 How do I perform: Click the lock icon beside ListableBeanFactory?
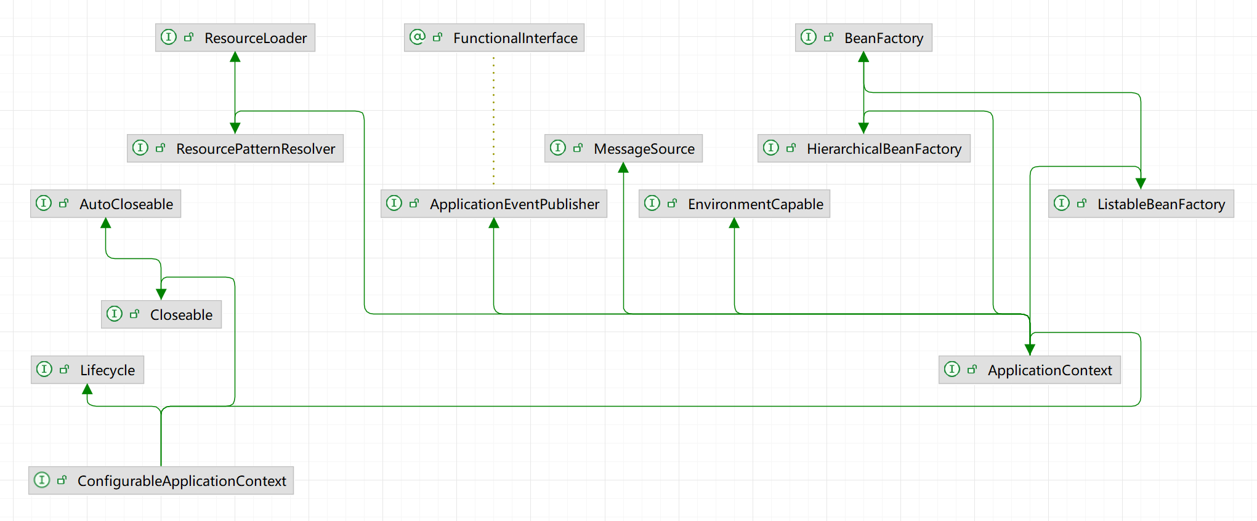(1082, 204)
